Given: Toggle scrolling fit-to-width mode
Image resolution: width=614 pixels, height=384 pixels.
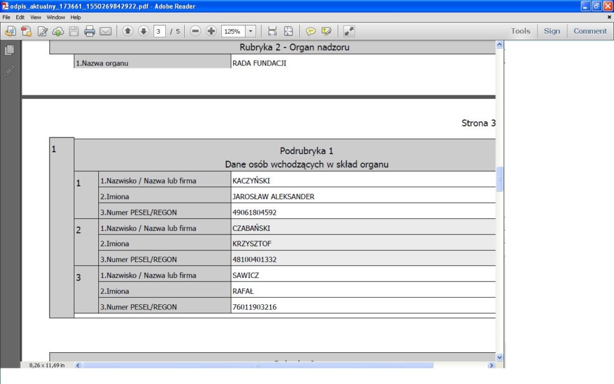Looking at the screenshot, I should click(272, 31).
